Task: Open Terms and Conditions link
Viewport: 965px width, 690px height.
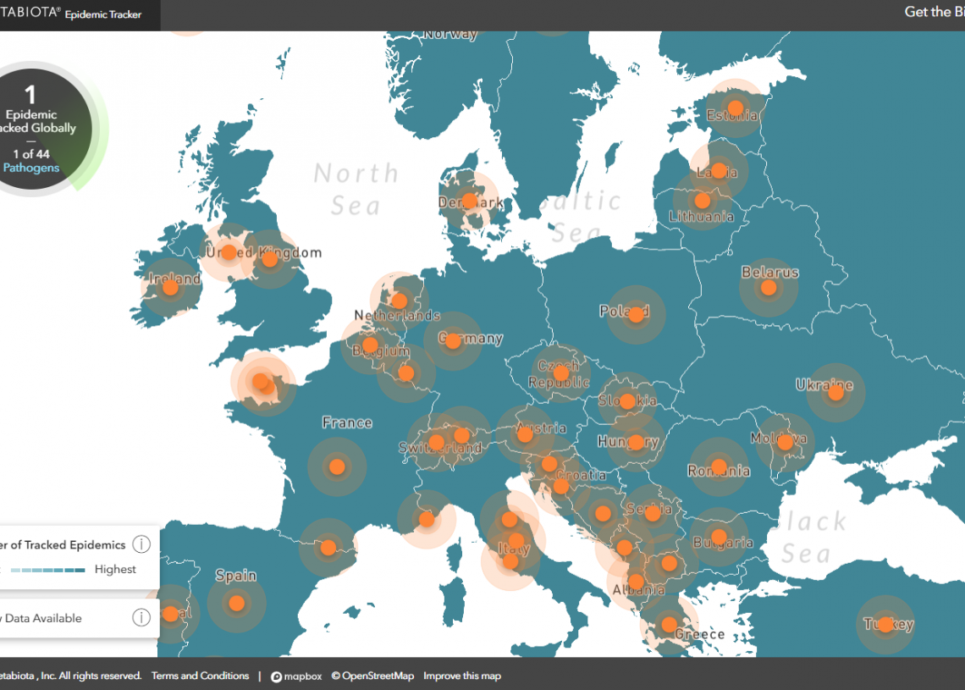Action: 200,676
